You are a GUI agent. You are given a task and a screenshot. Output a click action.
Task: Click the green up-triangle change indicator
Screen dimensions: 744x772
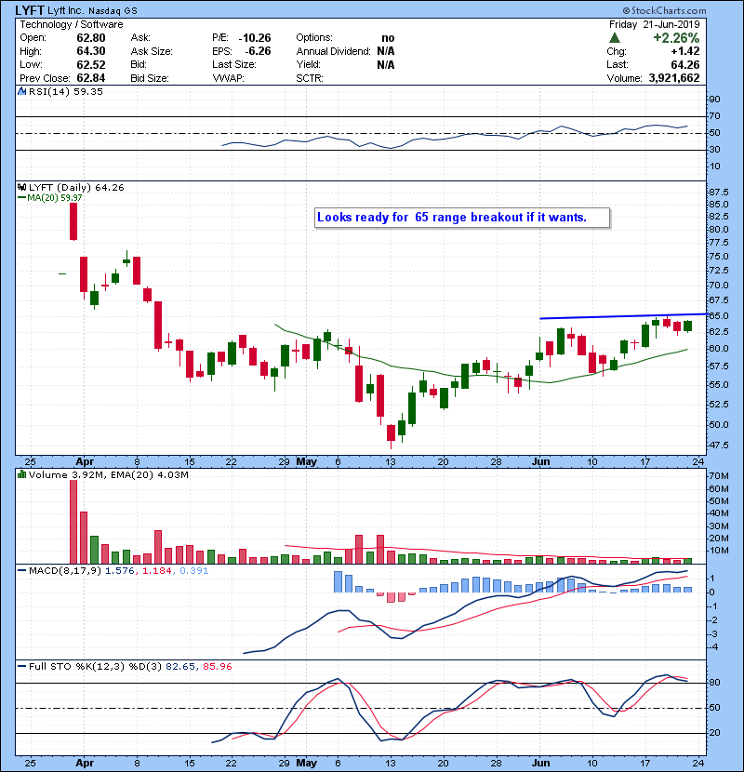614,38
